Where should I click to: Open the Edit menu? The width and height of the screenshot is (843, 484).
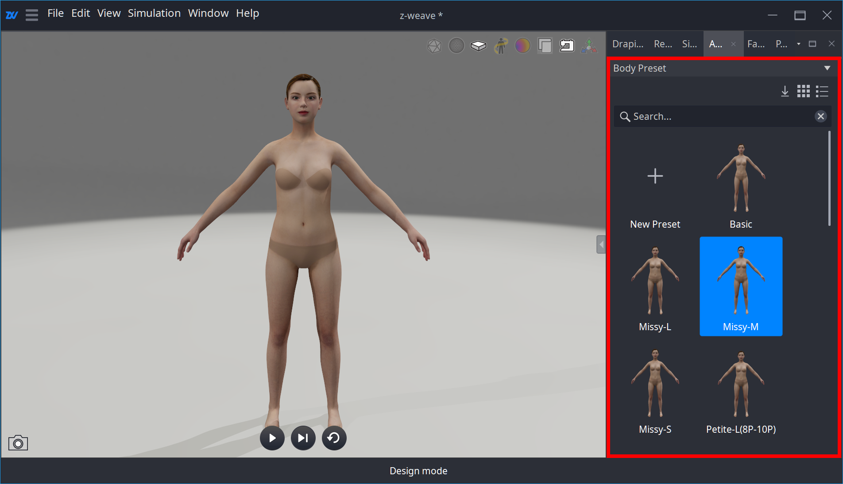81,13
